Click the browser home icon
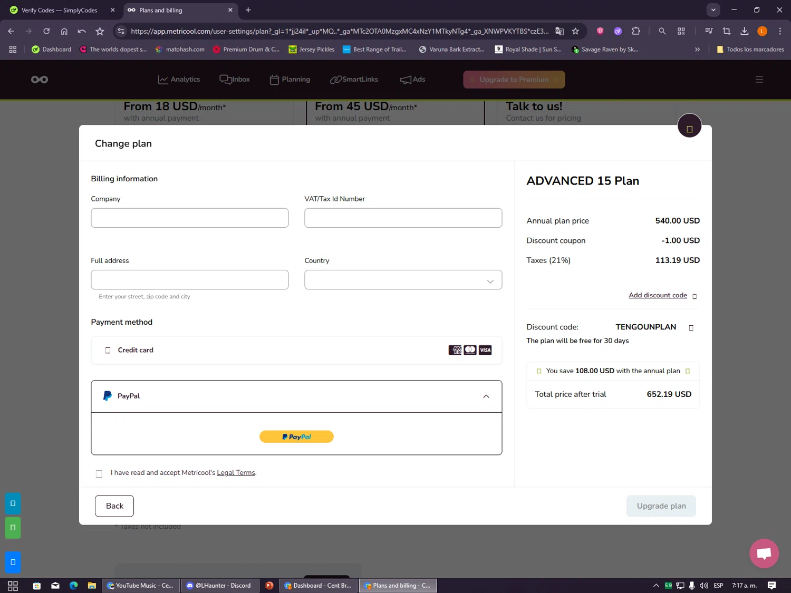 point(64,31)
